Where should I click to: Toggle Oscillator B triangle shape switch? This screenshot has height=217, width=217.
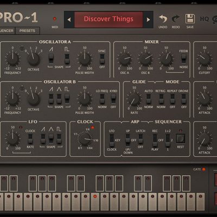[x=59, y=99]
